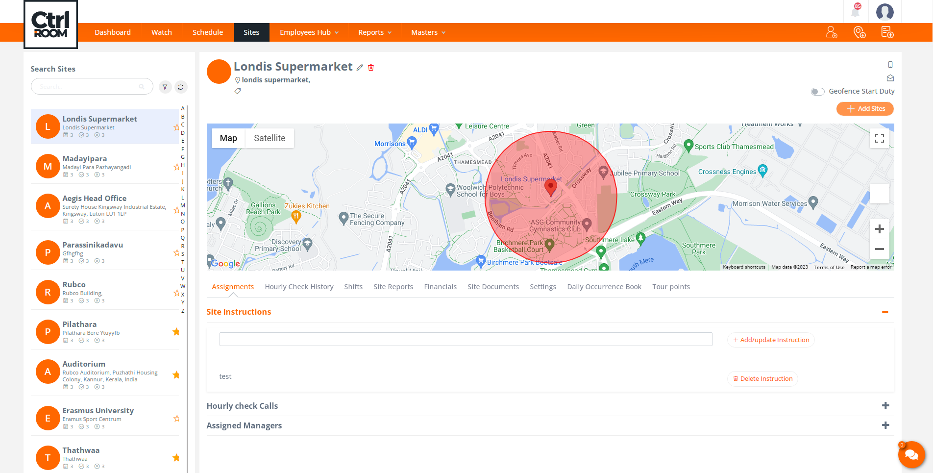Viewport: 933px width, 473px height.
Task: Click Add/update Instruction button
Action: coord(771,340)
